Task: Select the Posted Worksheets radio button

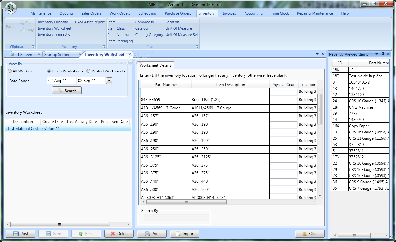Action: tap(88, 71)
